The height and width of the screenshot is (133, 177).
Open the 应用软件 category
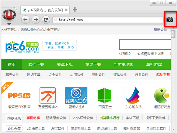click(x=77, y=75)
